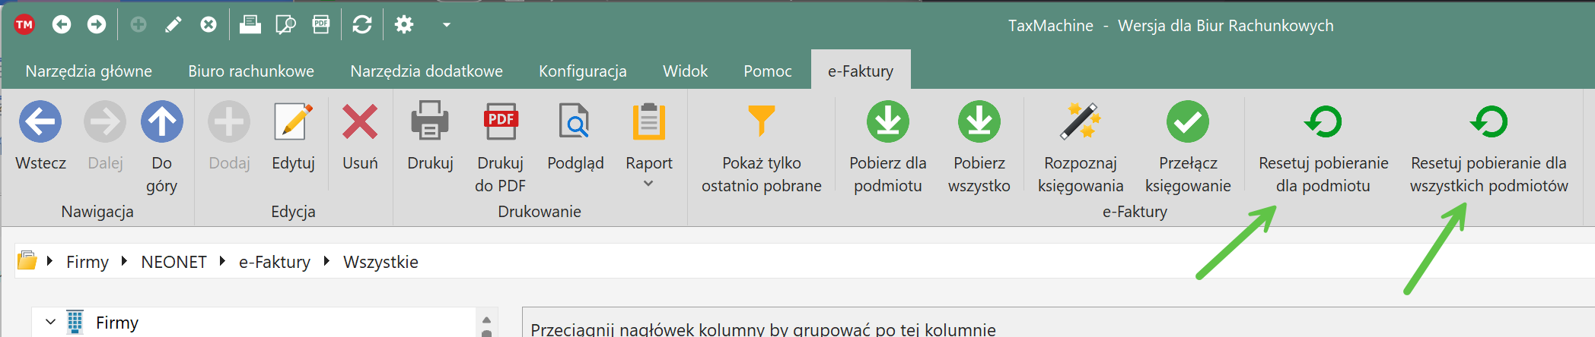The width and height of the screenshot is (1595, 337).
Task: Open the Konfiguracja ribbon tab
Action: pos(582,71)
